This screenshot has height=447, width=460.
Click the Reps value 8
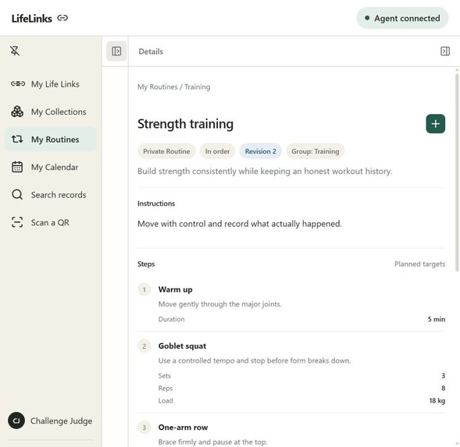click(444, 388)
